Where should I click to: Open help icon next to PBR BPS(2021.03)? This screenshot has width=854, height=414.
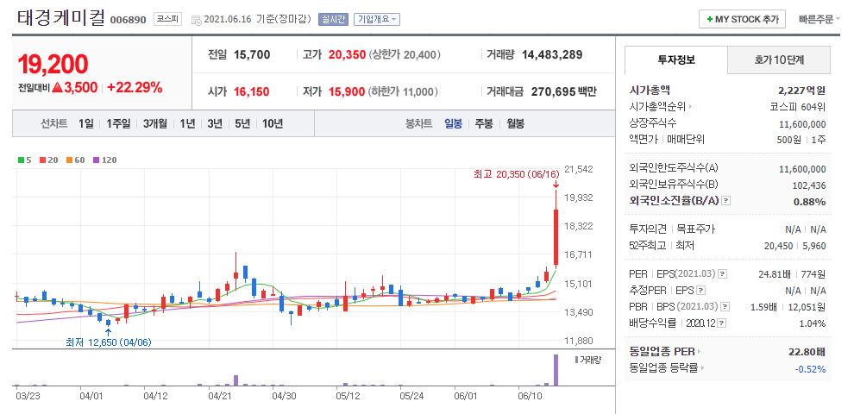click(725, 307)
